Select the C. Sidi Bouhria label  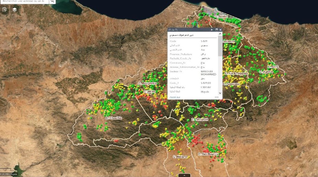click(208, 154)
